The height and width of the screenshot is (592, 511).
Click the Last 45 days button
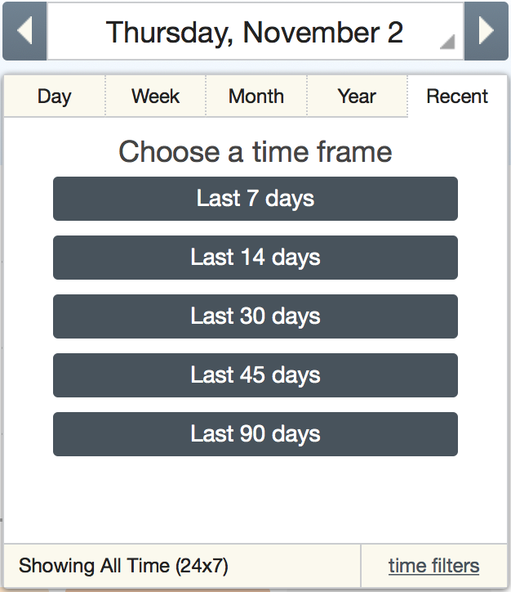click(x=255, y=375)
